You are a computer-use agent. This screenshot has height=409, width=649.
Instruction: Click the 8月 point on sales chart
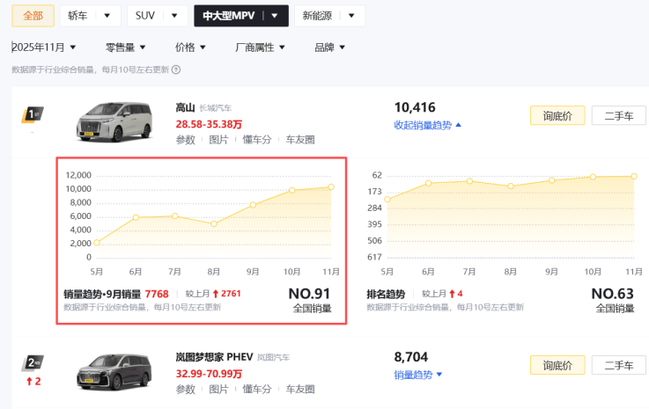pyautogui.click(x=214, y=223)
